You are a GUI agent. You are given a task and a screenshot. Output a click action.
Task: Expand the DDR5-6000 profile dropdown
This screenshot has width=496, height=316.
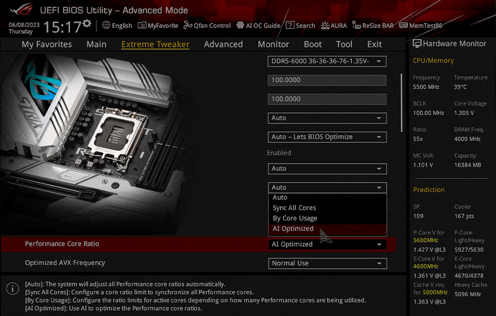pos(327,61)
